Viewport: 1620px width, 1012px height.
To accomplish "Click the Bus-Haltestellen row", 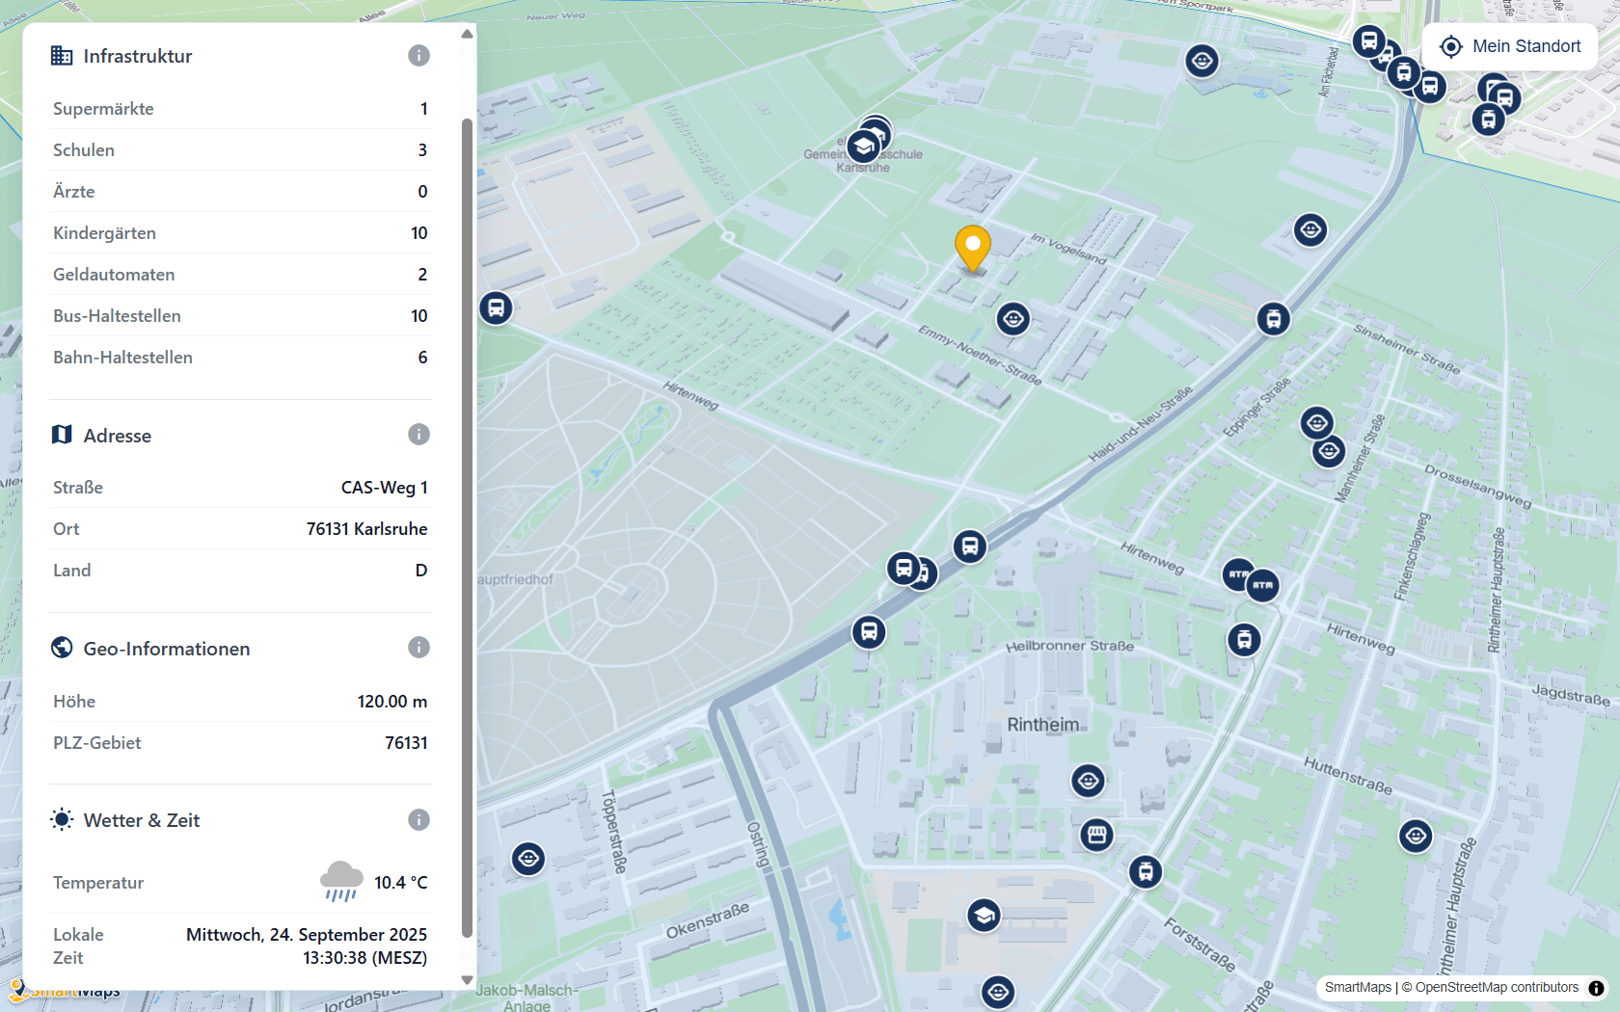I will (x=240, y=316).
